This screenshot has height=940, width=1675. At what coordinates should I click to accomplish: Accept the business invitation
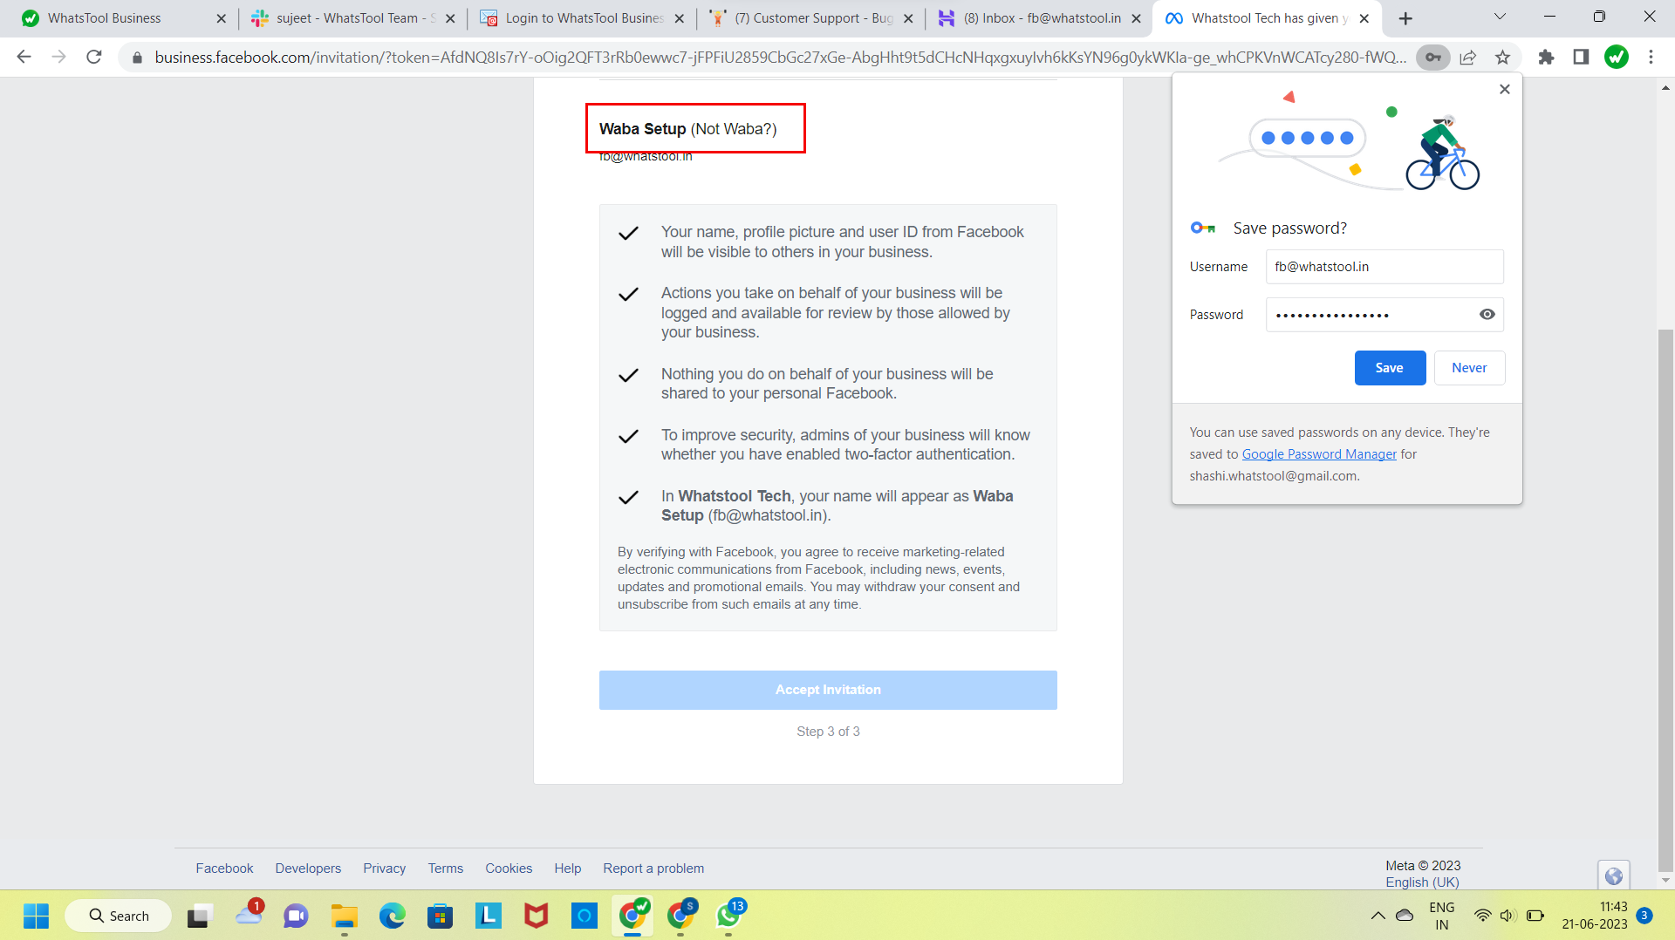point(828,690)
